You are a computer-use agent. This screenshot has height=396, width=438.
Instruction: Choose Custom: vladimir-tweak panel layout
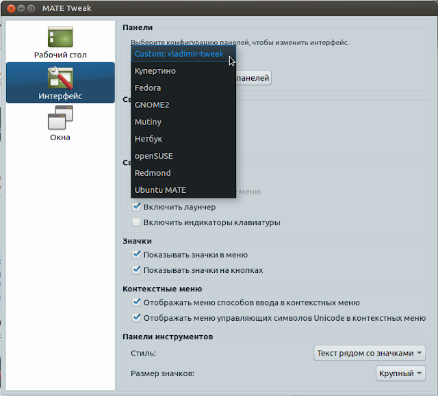pos(183,54)
